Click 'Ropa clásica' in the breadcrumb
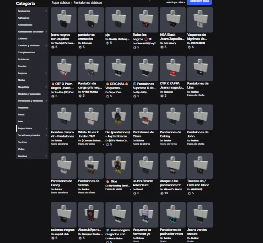 [x=60, y=2]
